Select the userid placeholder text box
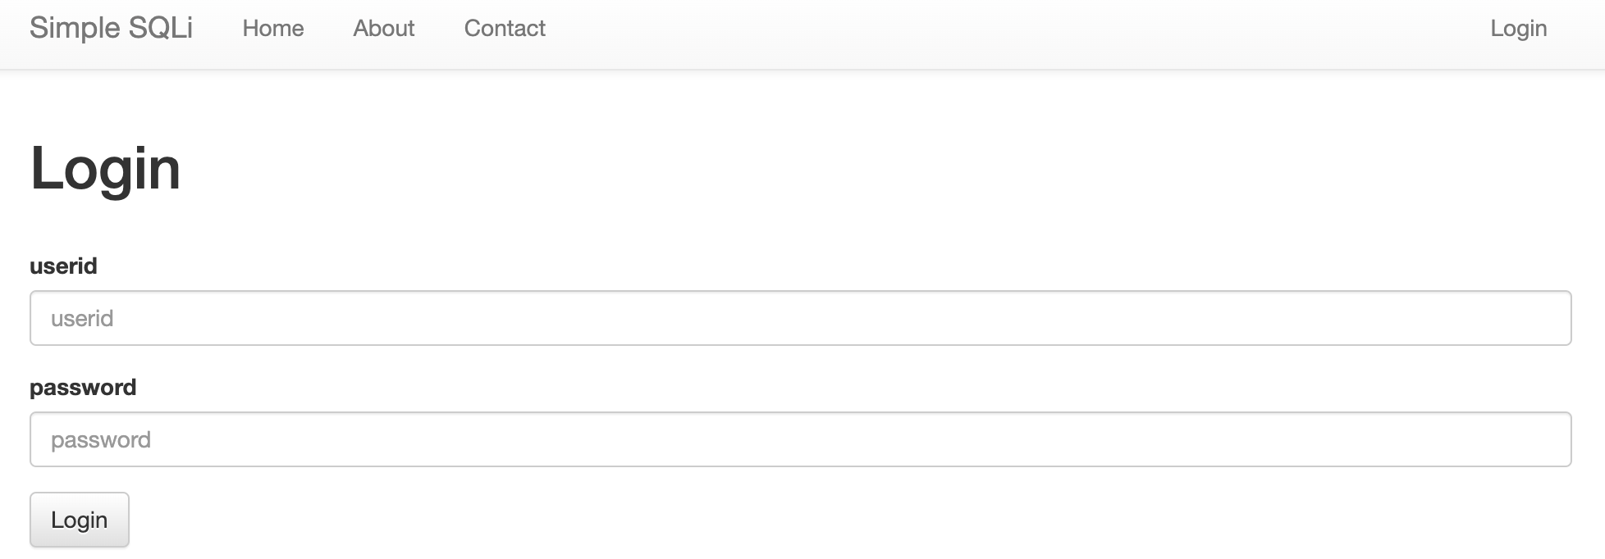 click(x=800, y=318)
